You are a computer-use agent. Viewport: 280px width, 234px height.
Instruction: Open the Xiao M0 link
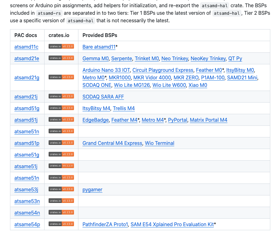198,85
